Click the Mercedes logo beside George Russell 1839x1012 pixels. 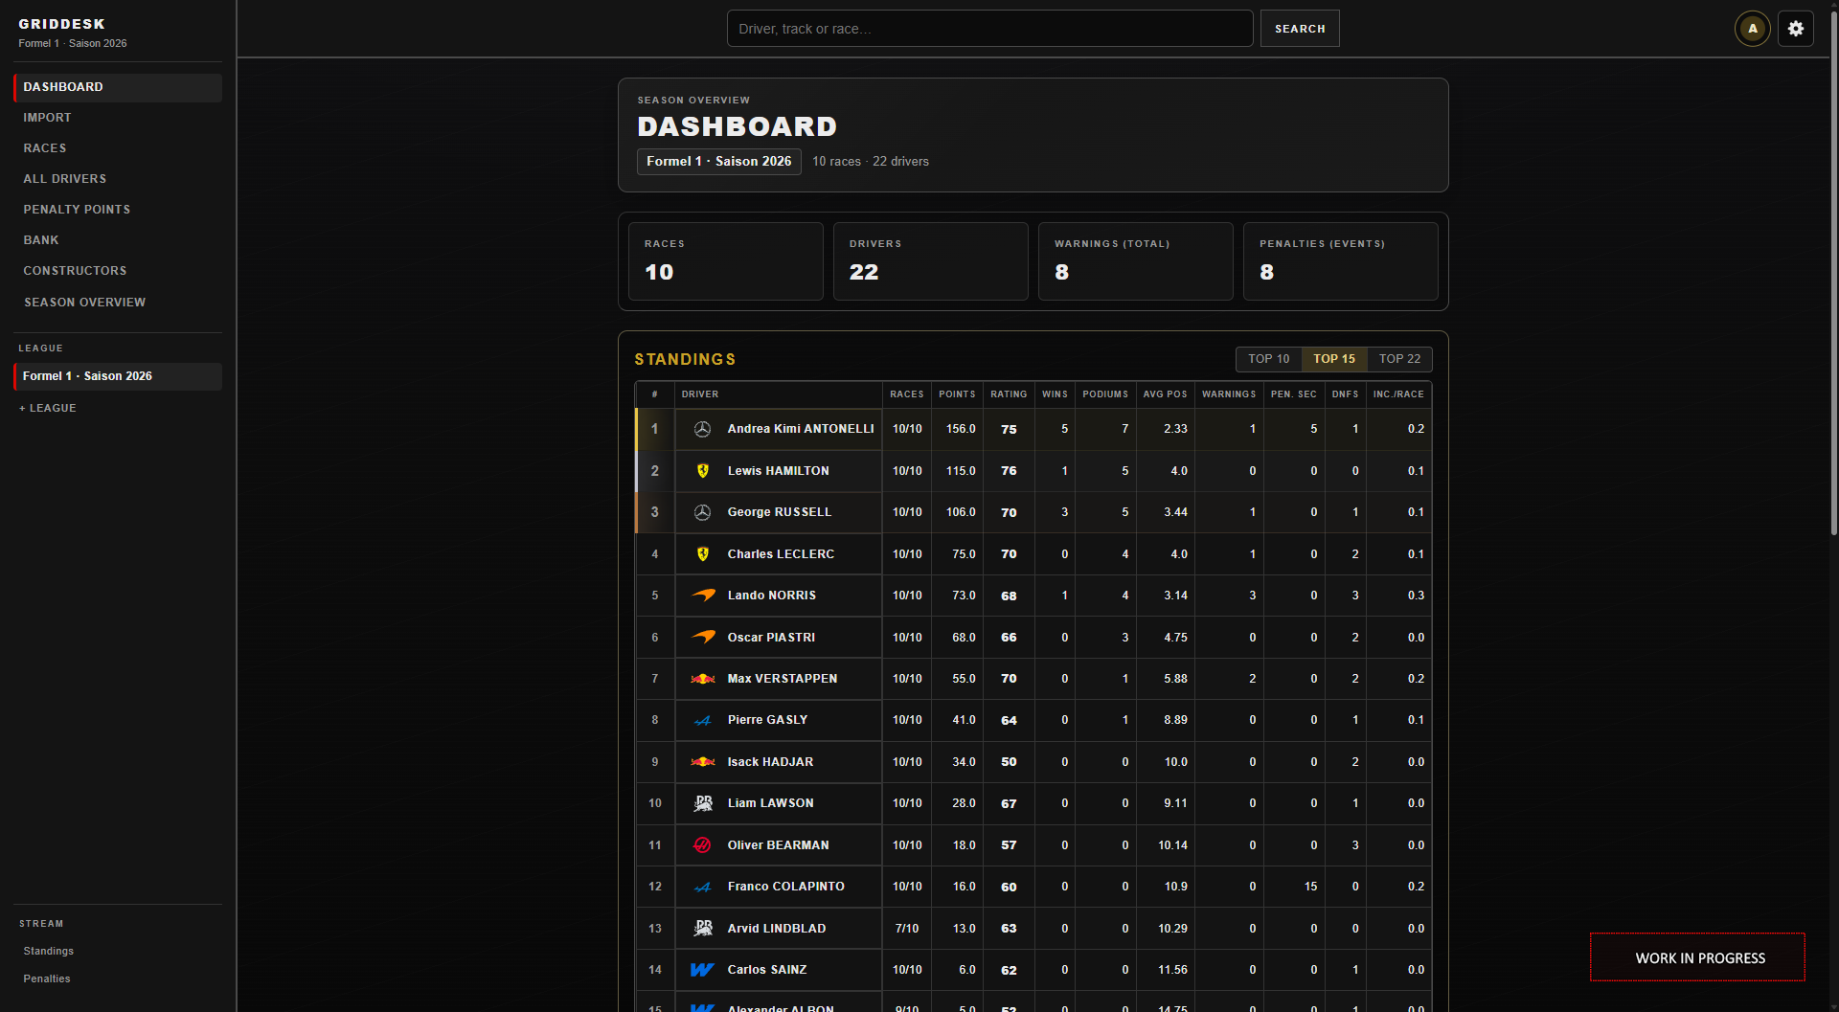(x=702, y=512)
